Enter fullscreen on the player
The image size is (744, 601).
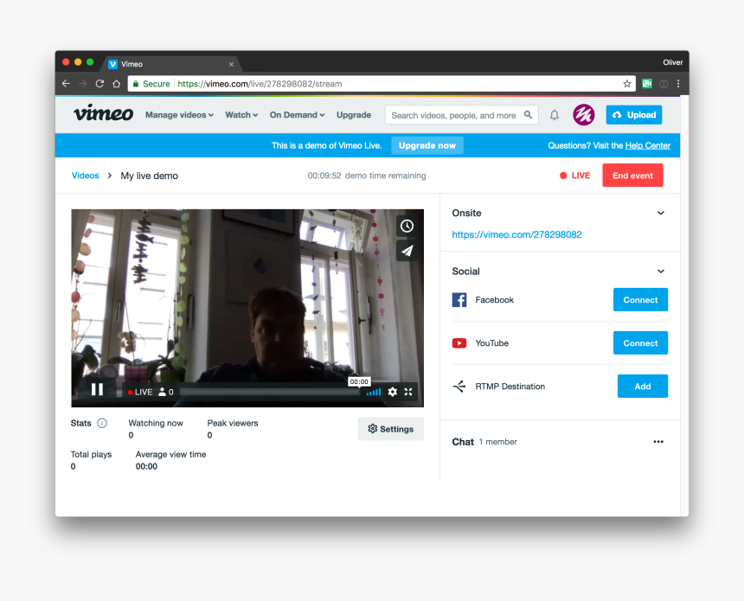click(x=408, y=392)
